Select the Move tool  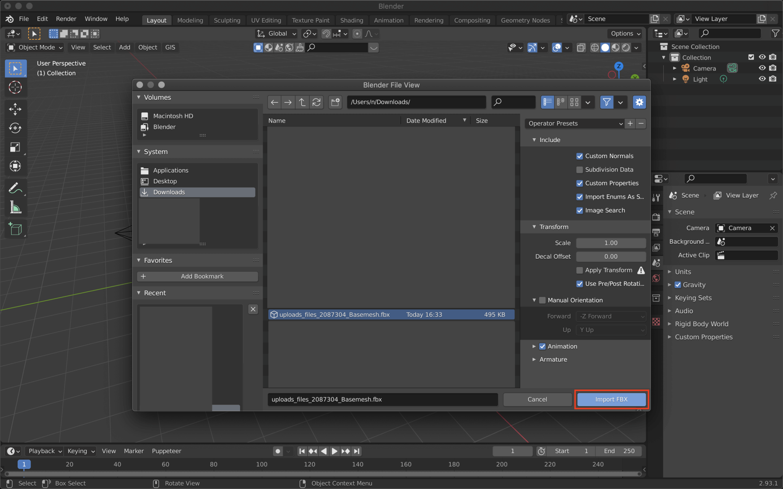click(15, 109)
